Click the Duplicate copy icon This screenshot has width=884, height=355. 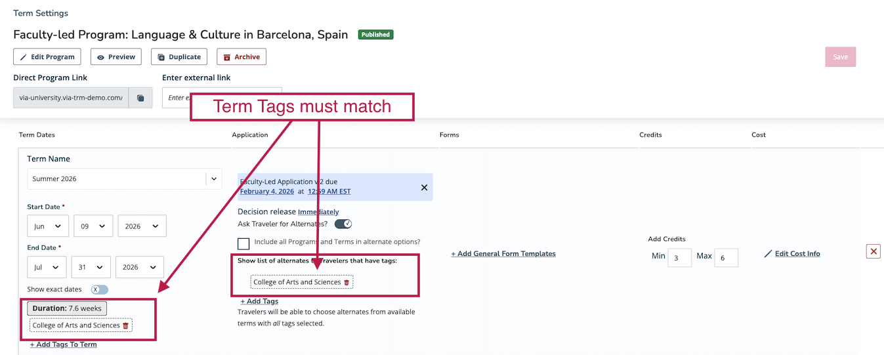point(161,57)
